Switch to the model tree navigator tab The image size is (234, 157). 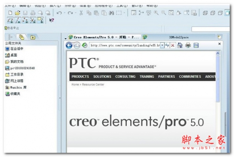10,37
